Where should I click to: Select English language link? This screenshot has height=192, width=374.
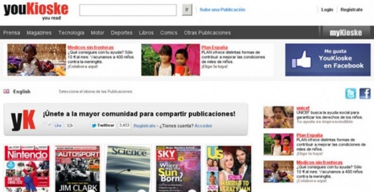[22, 92]
